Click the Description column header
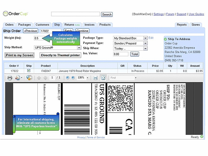The width and height of the screenshot is (208, 156). click(x=87, y=66)
